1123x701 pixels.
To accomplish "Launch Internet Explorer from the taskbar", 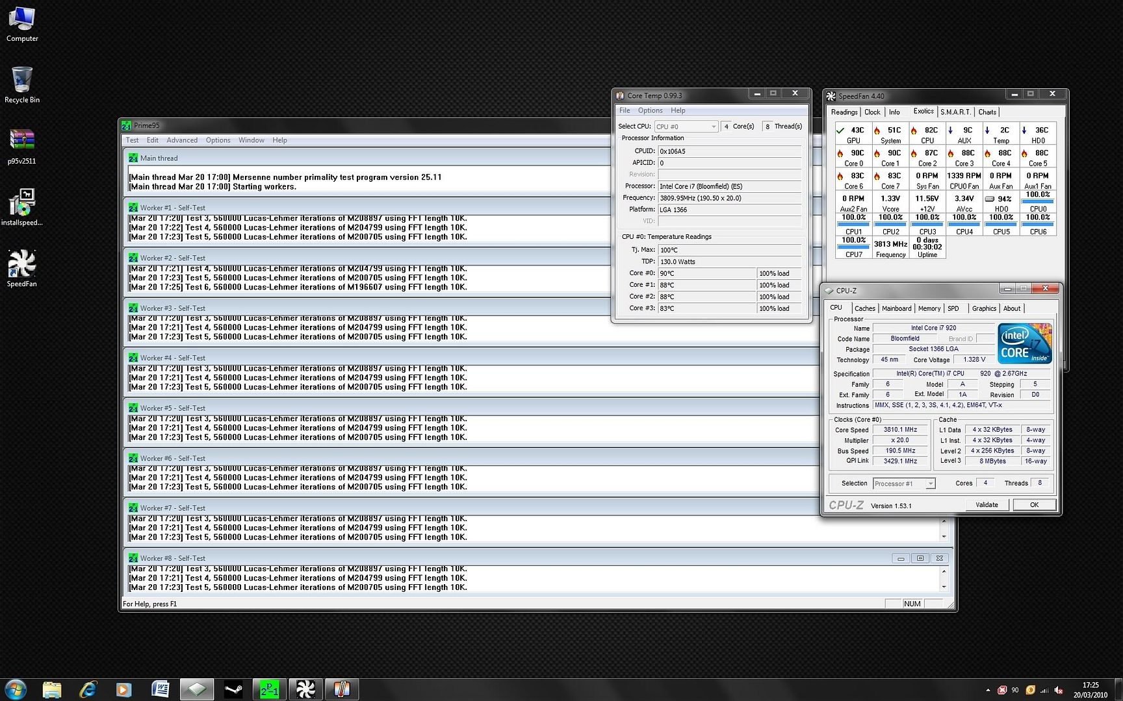I will (88, 689).
